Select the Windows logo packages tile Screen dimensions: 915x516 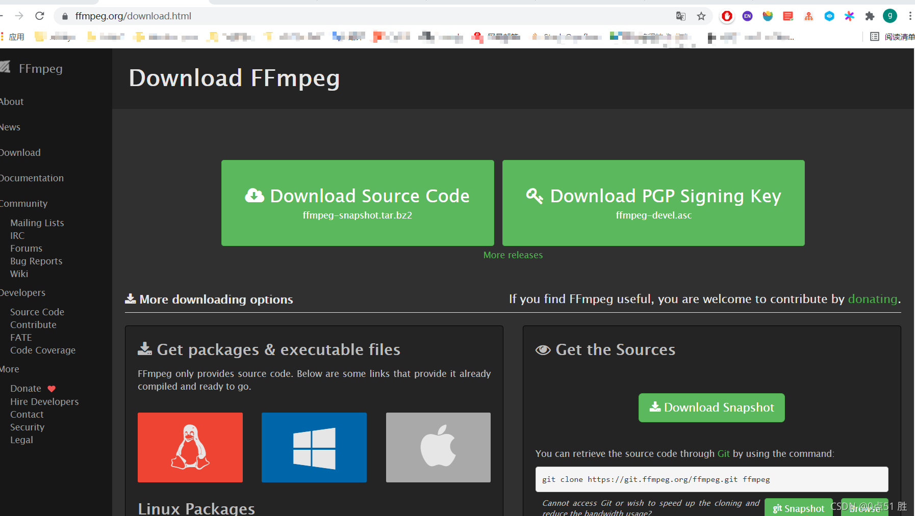314,447
